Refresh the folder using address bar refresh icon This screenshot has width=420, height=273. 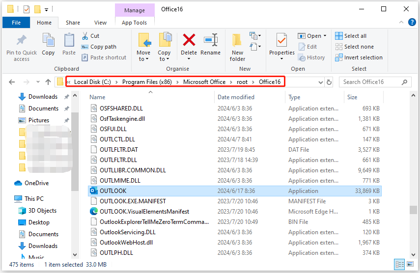[329, 82]
